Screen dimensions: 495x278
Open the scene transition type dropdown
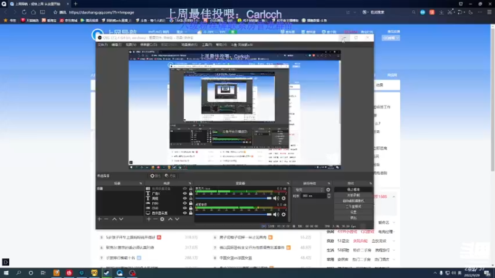[x=309, y=190]
